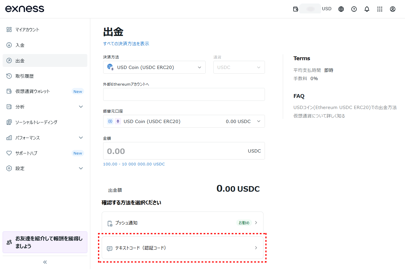This screenshot has width=405, height=270.
Task: Click すべての決済方法を表示 link
Action: 126,44
